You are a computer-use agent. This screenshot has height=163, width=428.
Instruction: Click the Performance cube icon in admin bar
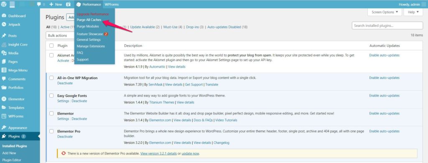coord(79,4)
